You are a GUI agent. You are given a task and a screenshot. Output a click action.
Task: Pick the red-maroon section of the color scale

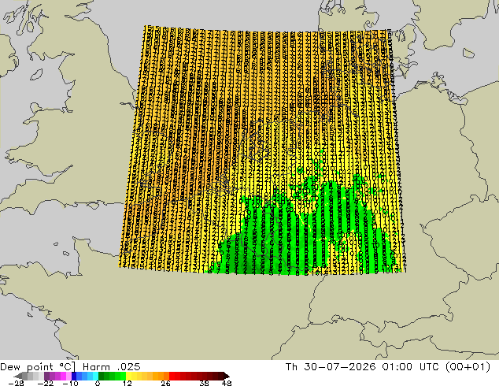pos(196,376)
